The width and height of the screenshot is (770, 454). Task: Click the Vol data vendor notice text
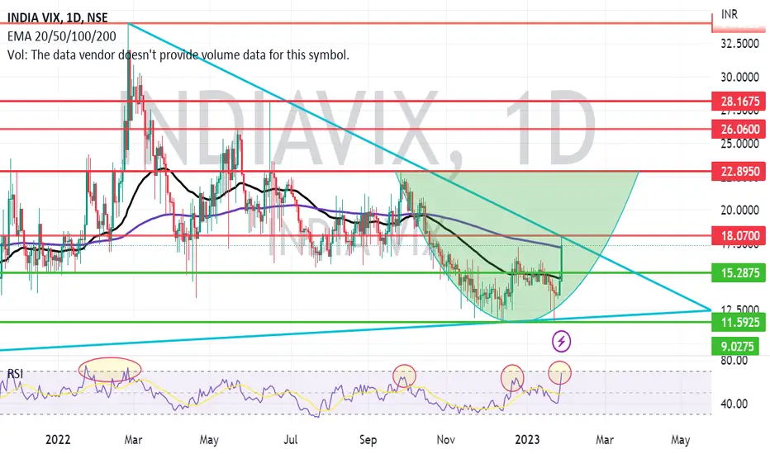tap(178, 54)
